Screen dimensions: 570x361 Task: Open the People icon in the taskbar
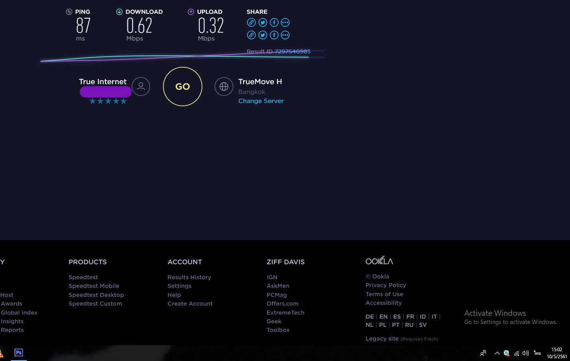tap(483, 353)
